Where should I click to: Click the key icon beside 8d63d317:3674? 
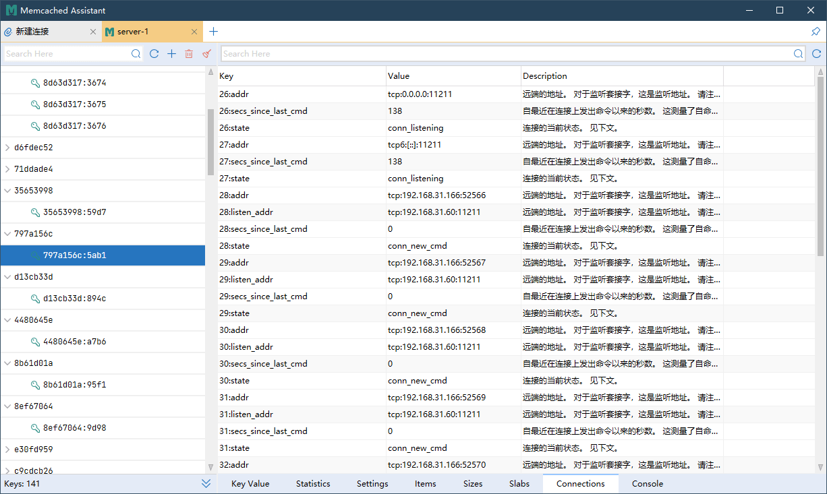pos(35,83)
